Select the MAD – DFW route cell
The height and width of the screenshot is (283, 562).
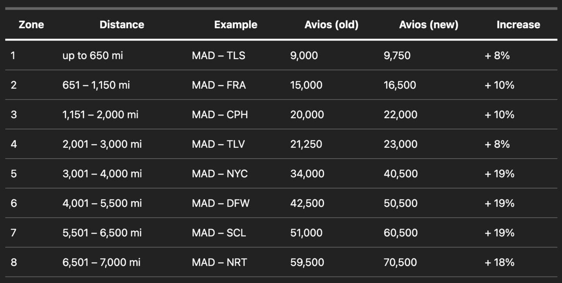(x=221, y=203)
